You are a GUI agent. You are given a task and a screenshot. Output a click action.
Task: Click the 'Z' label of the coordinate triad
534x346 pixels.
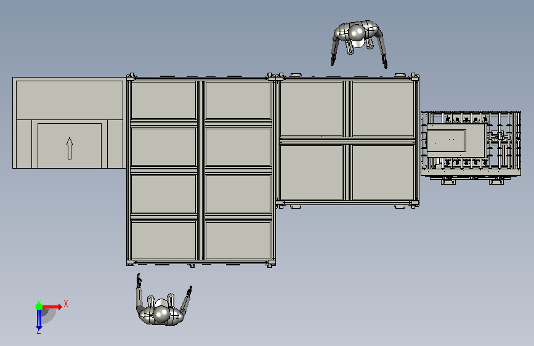38,331
